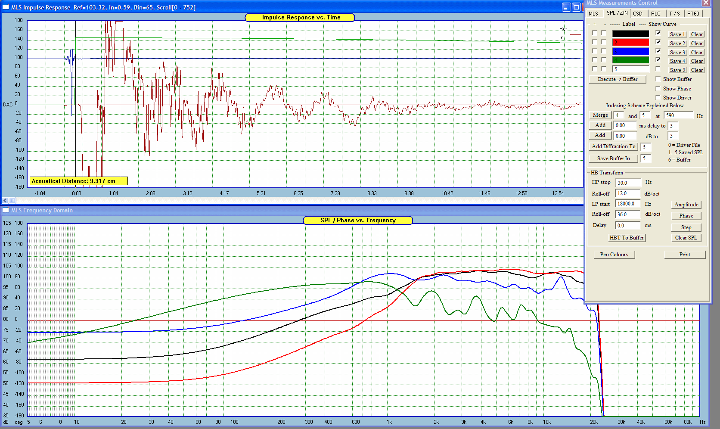Screen dimensions: 720x429
Task: Click the Merge button
Action: click(x=600, y=115)
